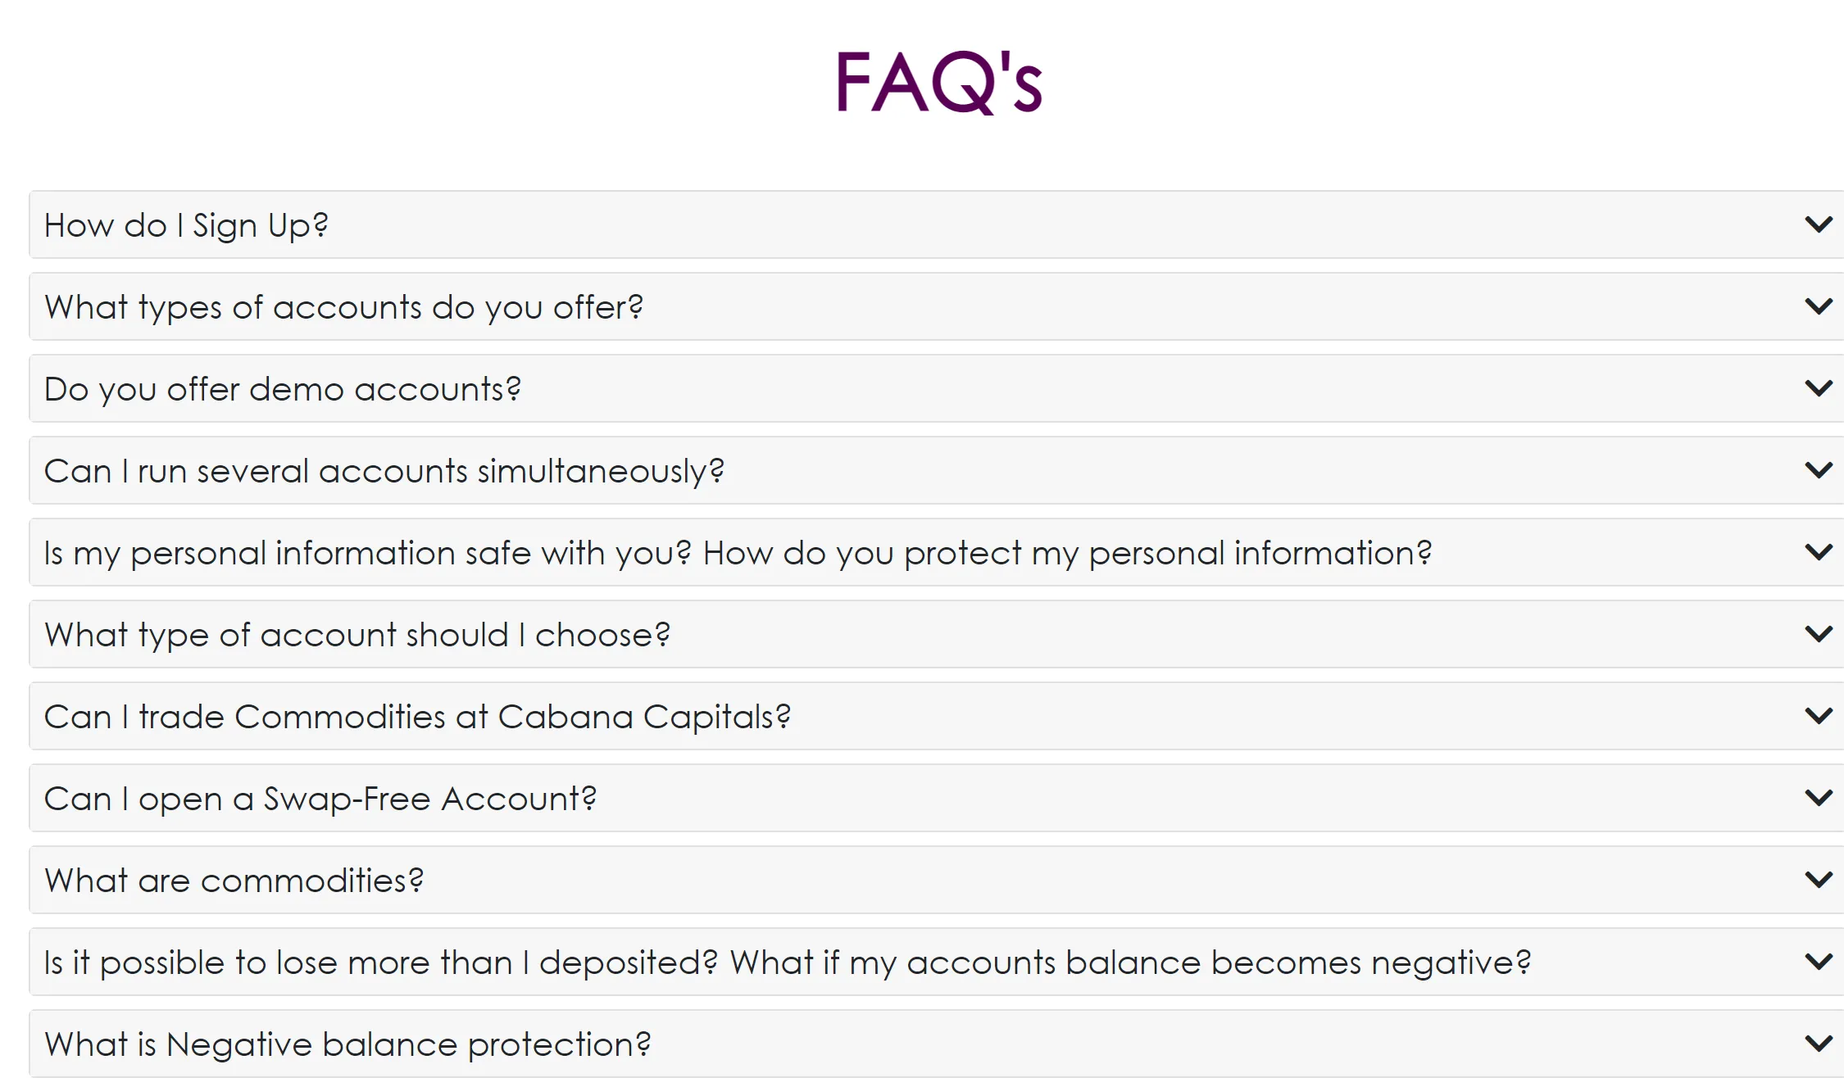Click chevron for losing more than deposited question
This screenshot has width=1844, height=1078.
[1819, 962]
